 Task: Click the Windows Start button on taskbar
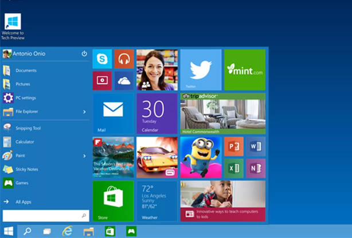tap(9, 231)
